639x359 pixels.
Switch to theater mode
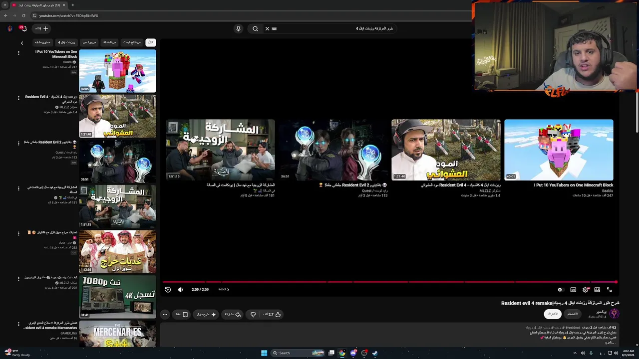coord(597,289)
